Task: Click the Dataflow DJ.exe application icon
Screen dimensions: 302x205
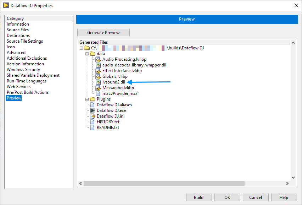Action: (93, 110)
